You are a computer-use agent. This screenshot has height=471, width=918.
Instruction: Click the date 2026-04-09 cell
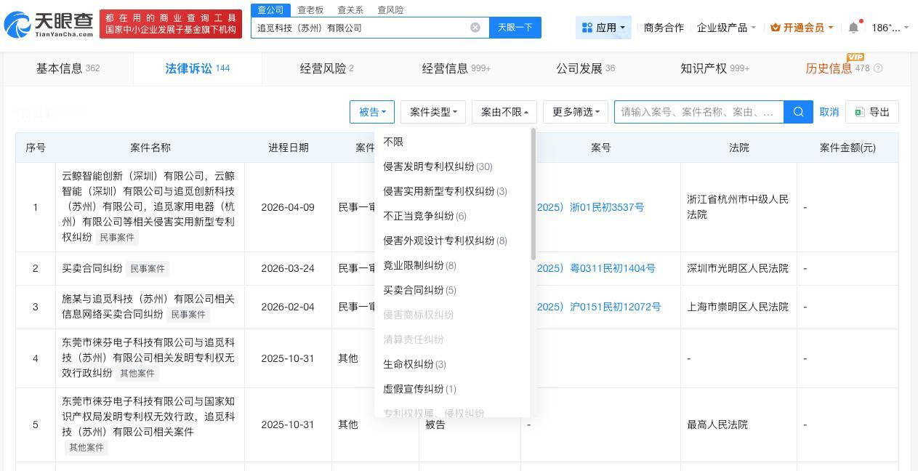pos(288,207)
